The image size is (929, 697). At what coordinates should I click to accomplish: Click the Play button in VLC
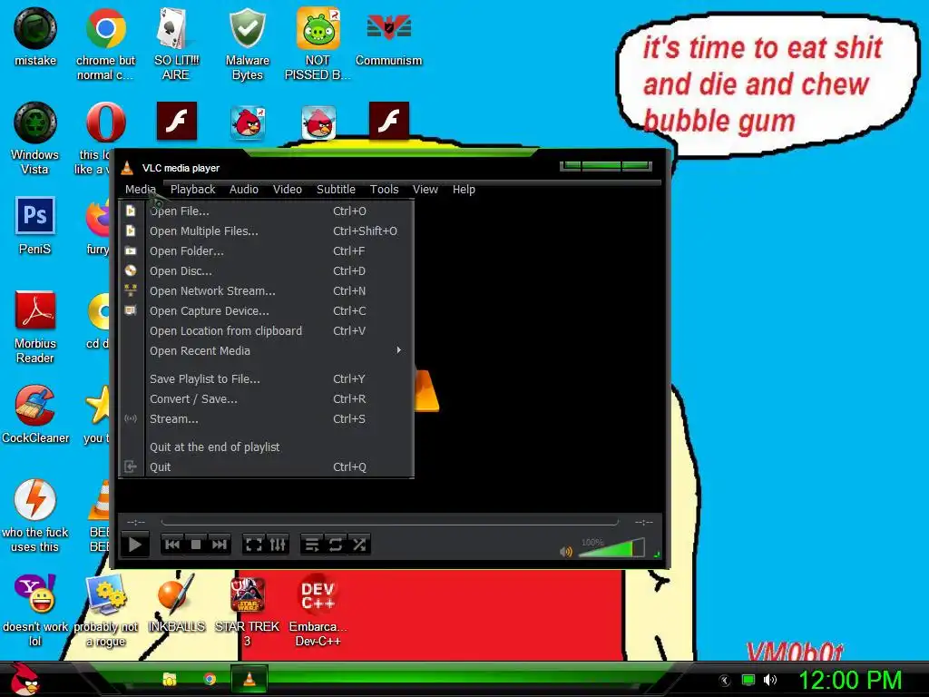point(134,545)
